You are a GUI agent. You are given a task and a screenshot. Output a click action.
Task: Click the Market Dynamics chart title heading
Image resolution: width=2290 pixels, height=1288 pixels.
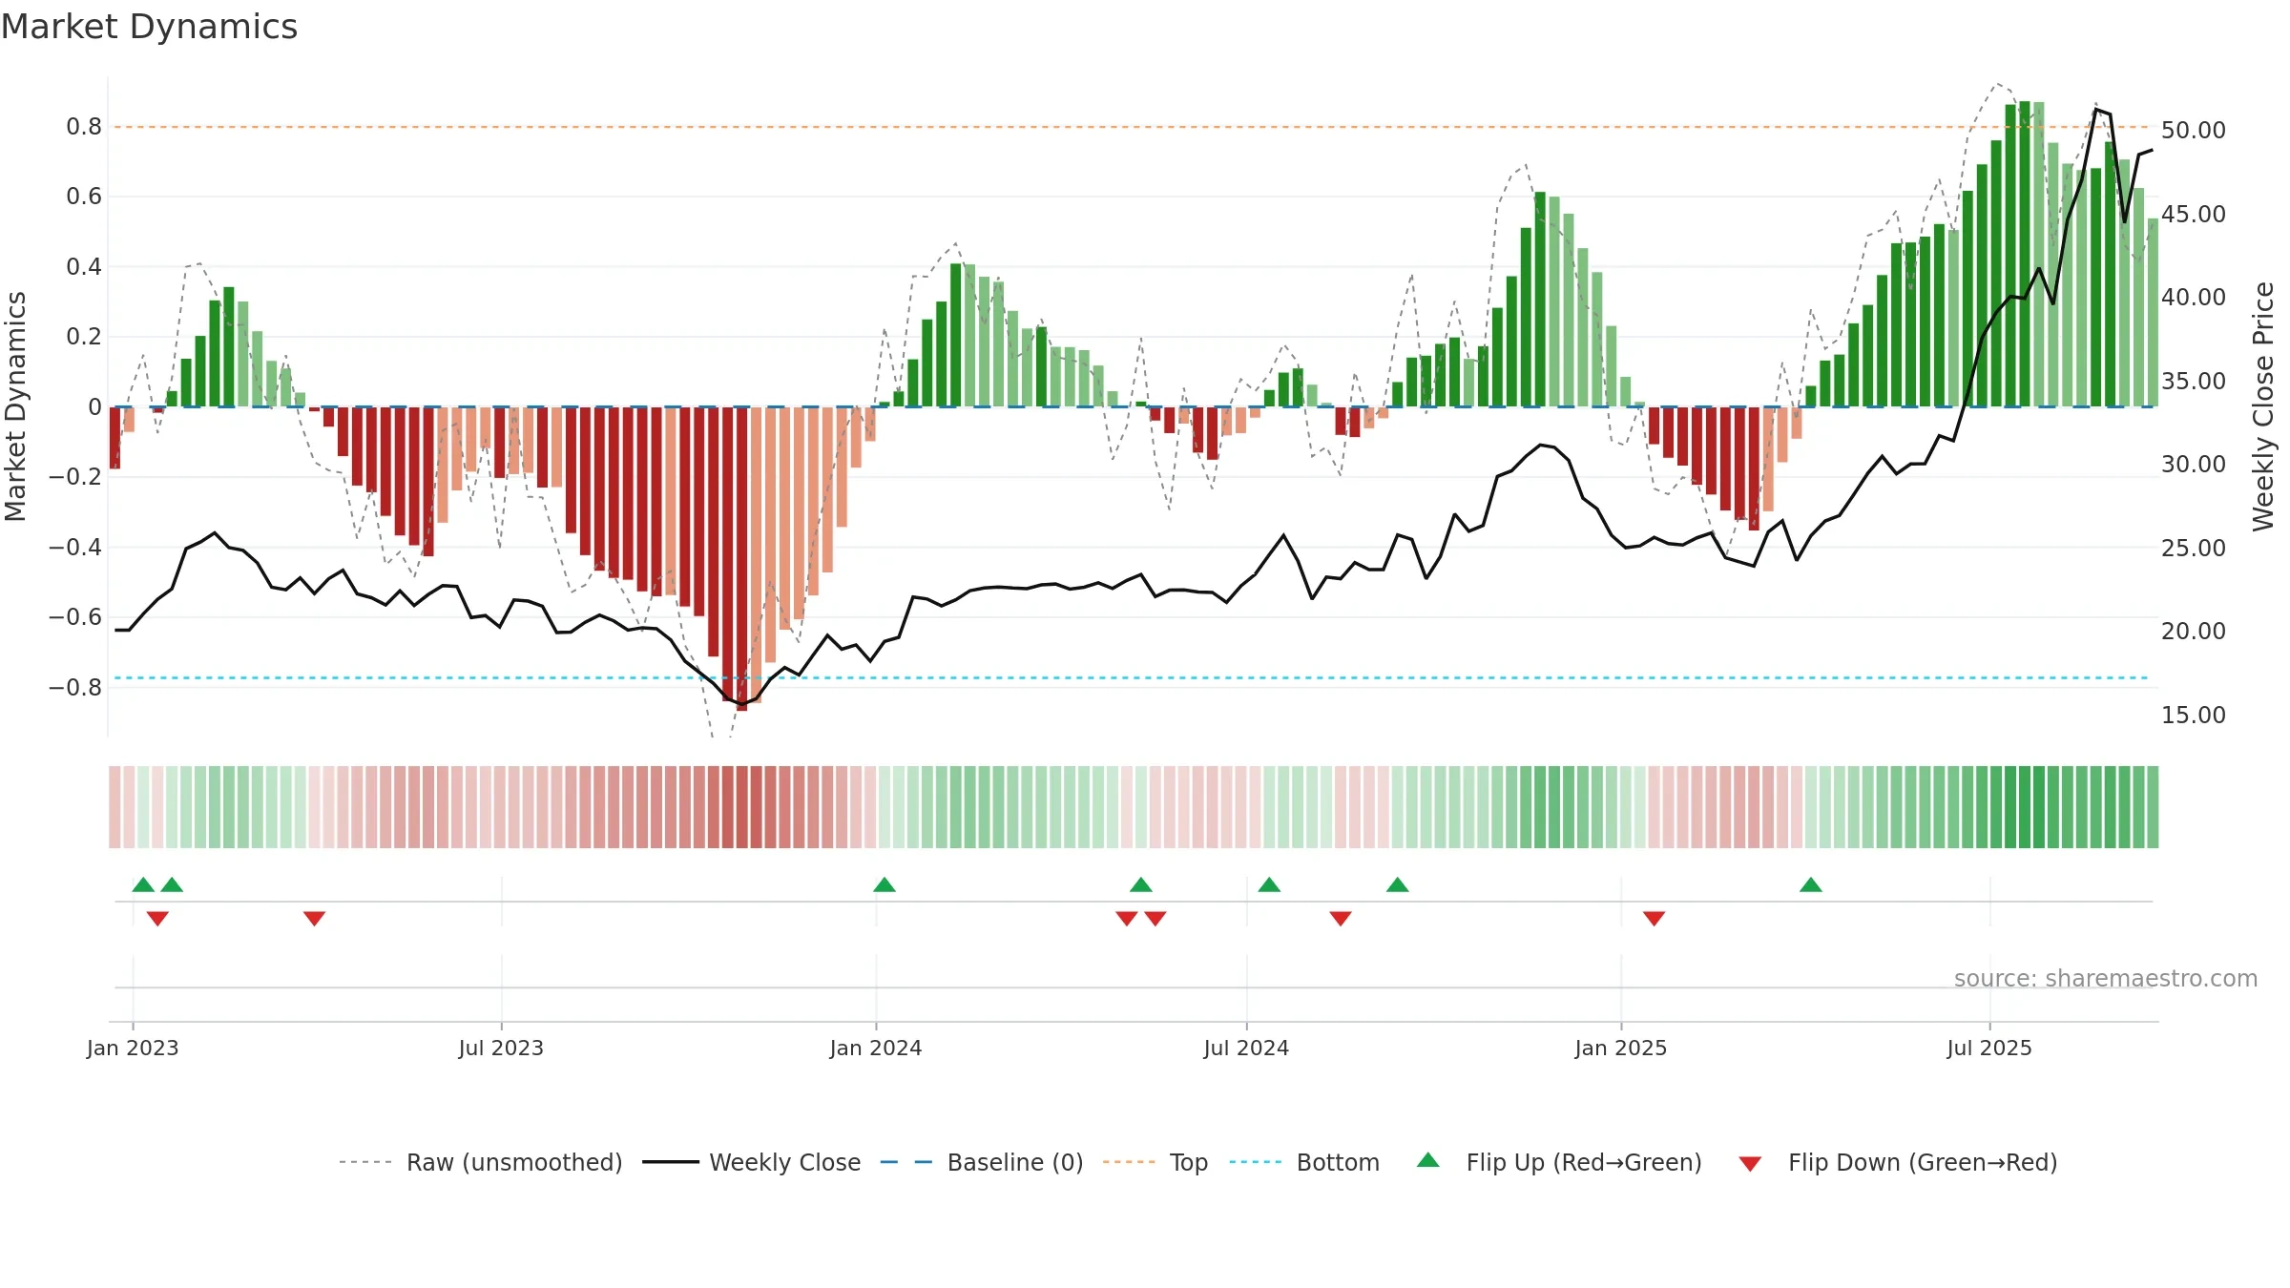pos(150,27)
